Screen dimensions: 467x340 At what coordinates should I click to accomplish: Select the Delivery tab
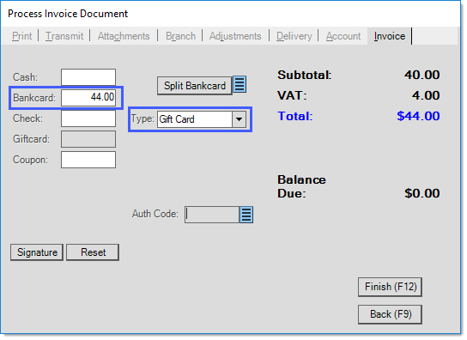tap(294, 36)
